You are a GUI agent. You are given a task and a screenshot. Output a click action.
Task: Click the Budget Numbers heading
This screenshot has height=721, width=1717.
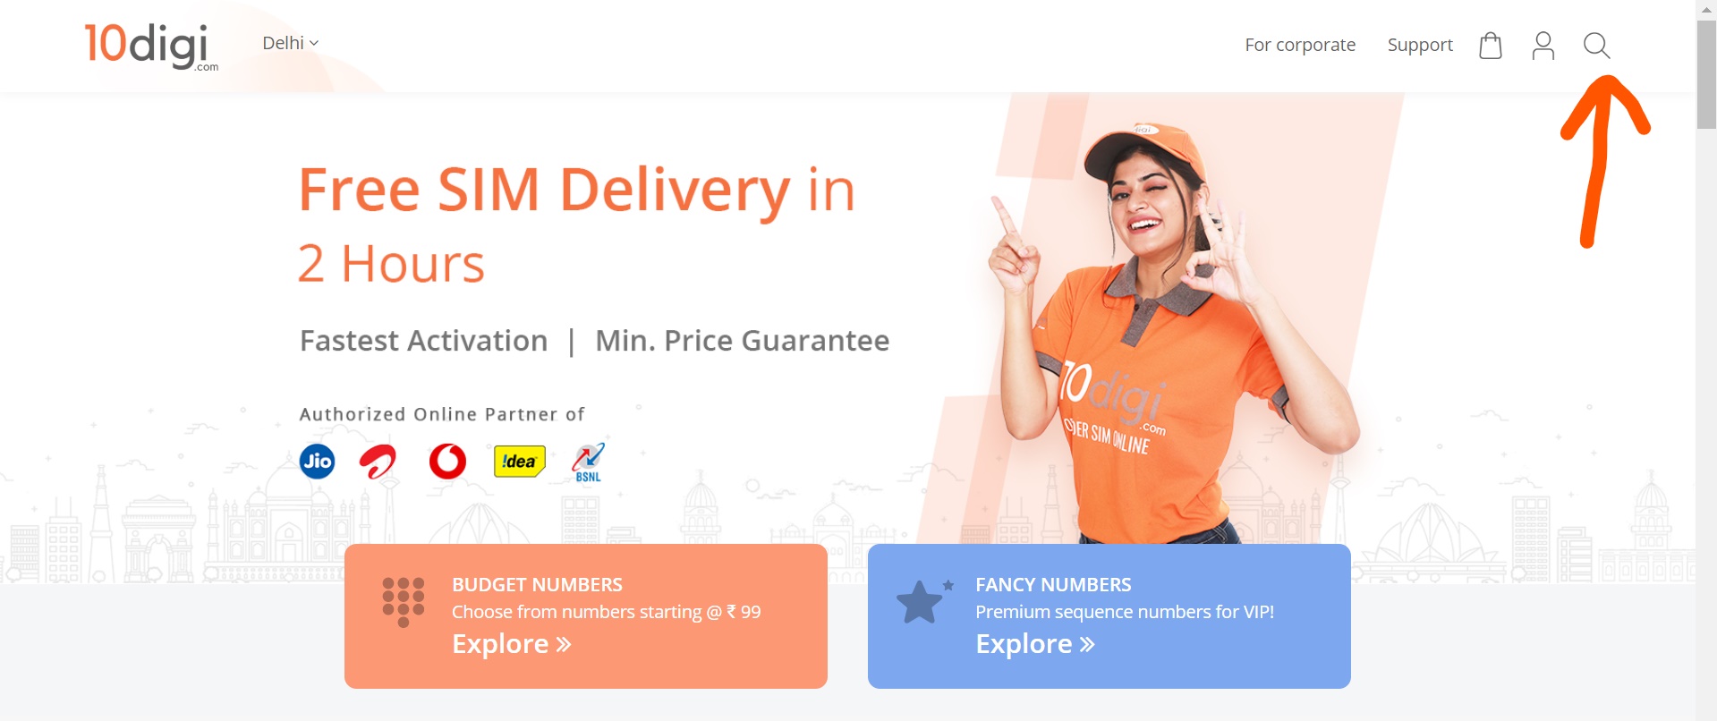537,584
